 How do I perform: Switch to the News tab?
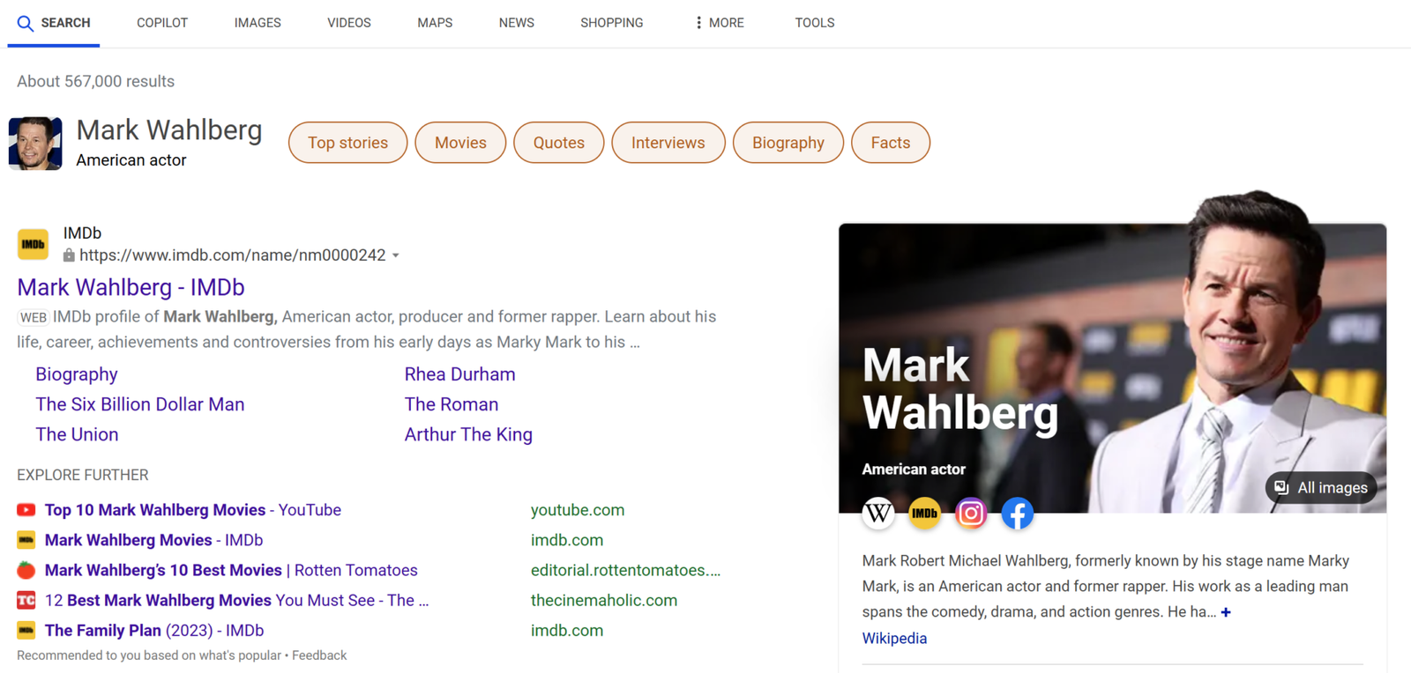pyautogui.click(x=516, y=23)
